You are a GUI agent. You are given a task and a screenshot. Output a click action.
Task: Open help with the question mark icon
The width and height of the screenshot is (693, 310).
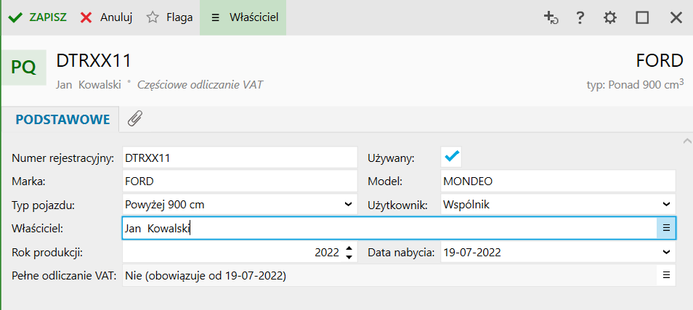coord(580,18)
